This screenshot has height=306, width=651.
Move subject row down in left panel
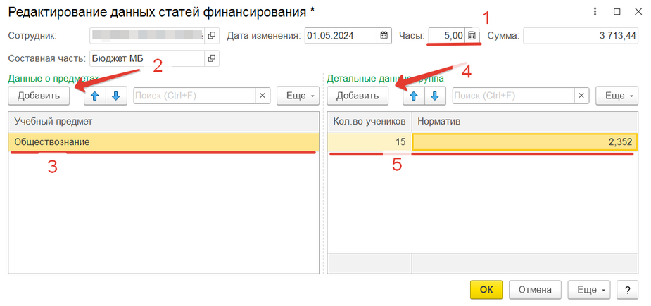115,96
